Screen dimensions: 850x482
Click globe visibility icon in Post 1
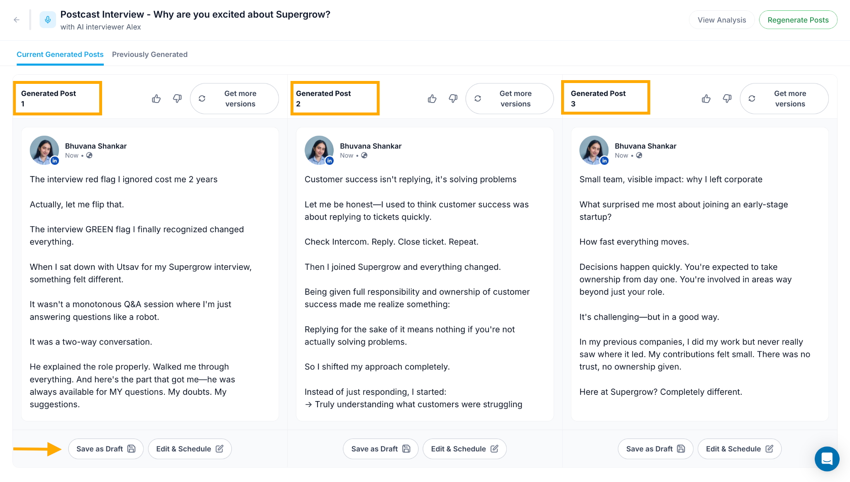[x=89, y=155]
